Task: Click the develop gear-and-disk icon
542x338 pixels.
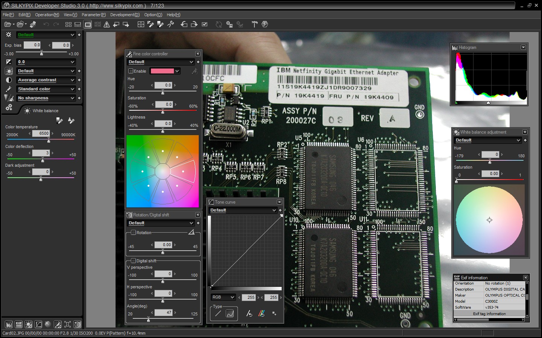Action: [x=229, y=24]
